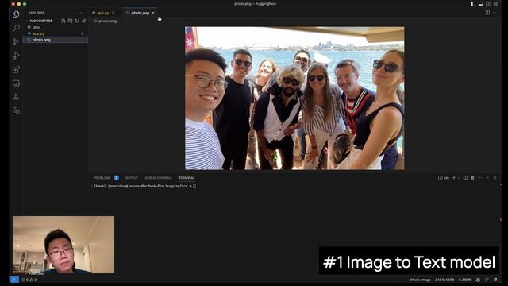This screenshot has width=508, height=286.
Task: Open the Extensions view
Action: pos(16,69)
